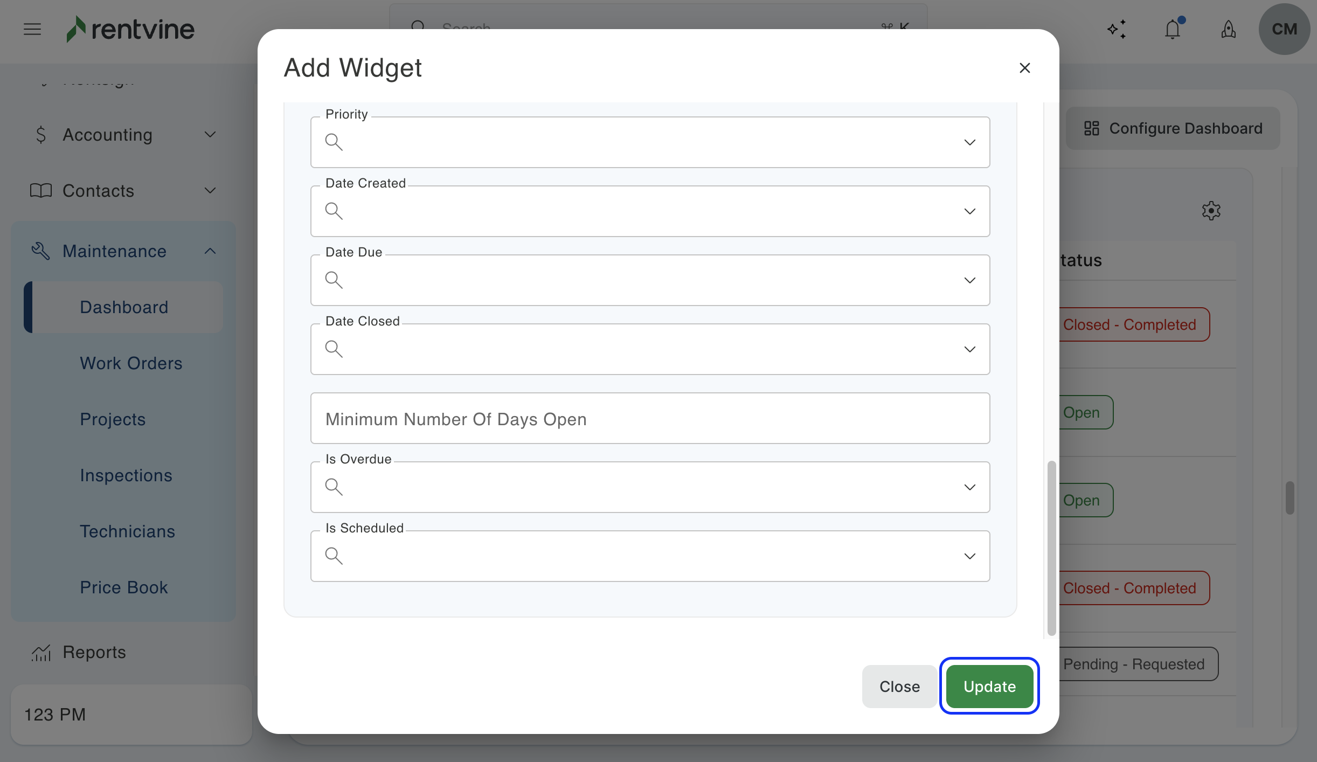
Task: Click the green Update button
Action: (x=989, y=687)
